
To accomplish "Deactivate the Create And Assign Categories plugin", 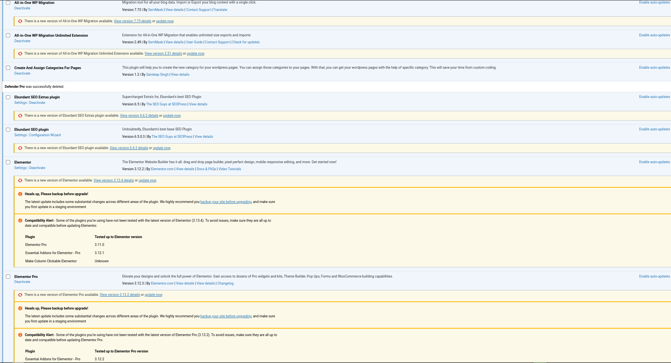I will (22, 73).
